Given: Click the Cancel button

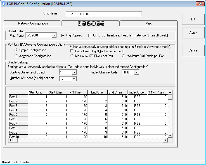Looking at the screenshot, I should point(193,50).
